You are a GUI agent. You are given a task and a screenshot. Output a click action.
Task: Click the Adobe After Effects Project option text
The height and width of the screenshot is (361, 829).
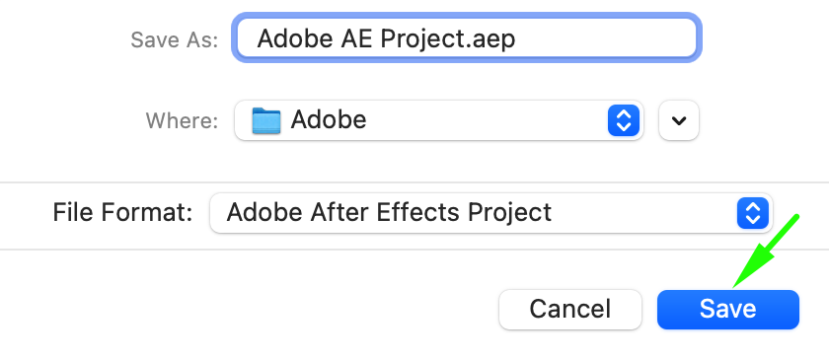click(x=389, y=213)
